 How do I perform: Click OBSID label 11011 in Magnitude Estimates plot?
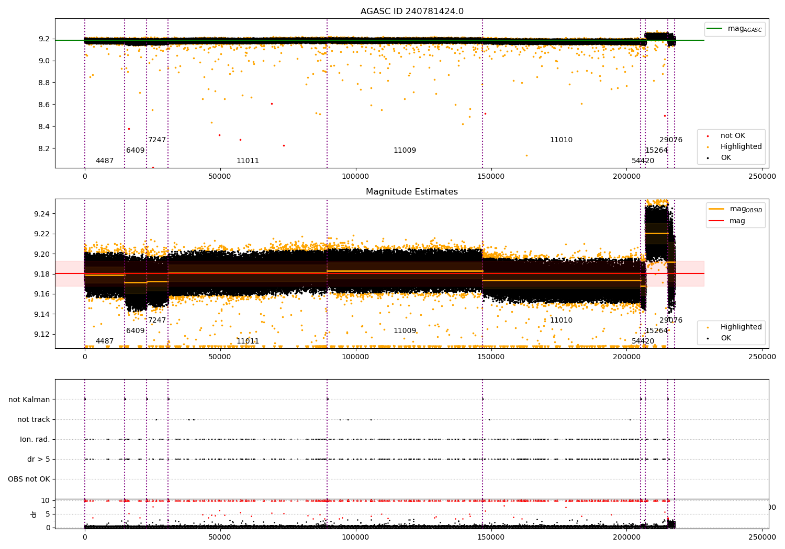pyautogui.click(x=248, y=341)
